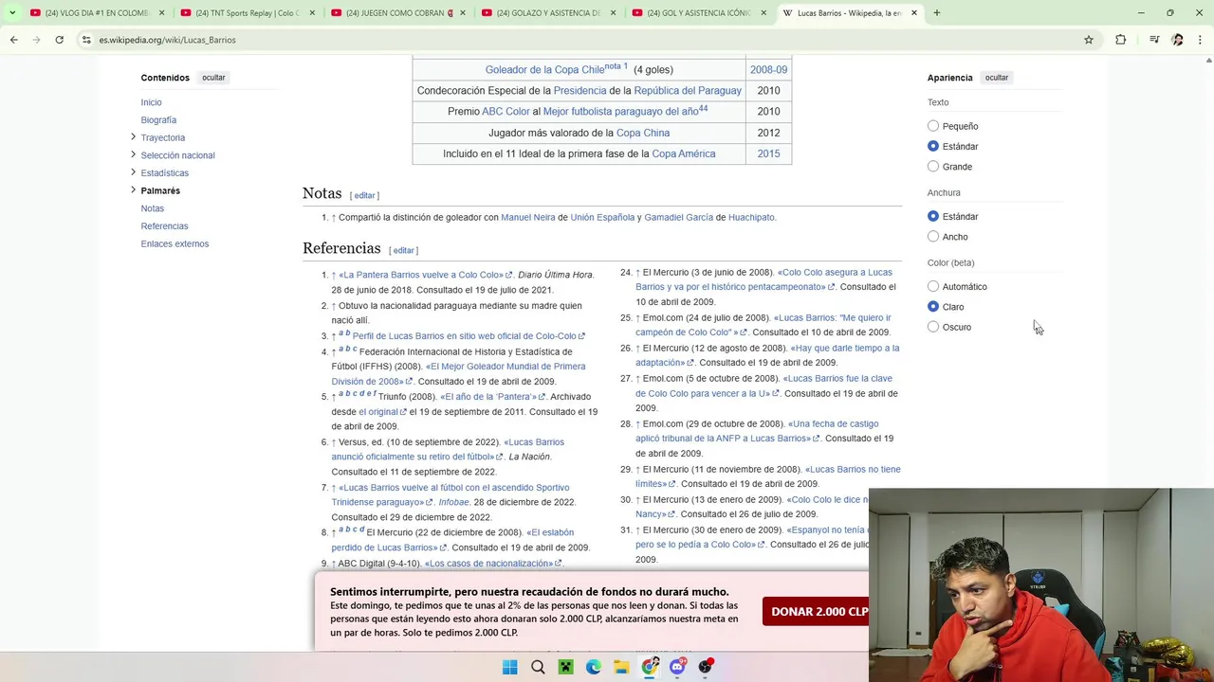The height and width of the screenshot is (682, 1214).
Task: Close the JUEGEN COMO COBRAN tab
Action: [463, 13]
